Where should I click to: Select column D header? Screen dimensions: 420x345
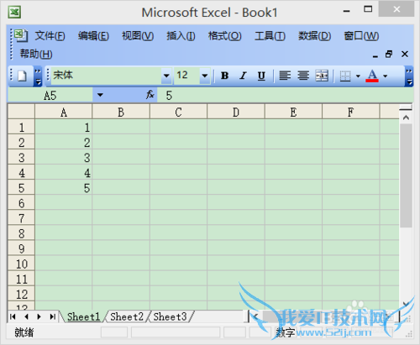click(x=236, y=112)
